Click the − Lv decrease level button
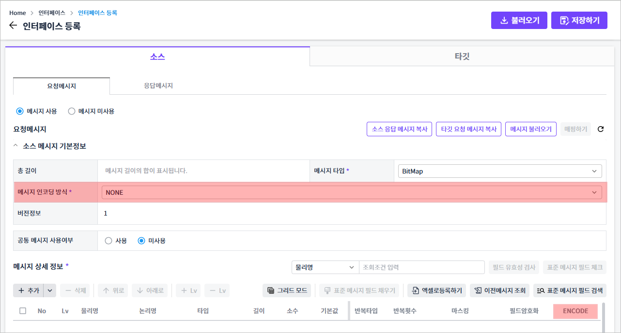The height and width of the screenshot is (333, 621). 217,290
